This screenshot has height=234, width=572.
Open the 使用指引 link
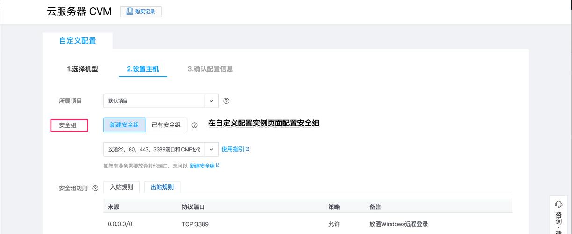point(235,149)
